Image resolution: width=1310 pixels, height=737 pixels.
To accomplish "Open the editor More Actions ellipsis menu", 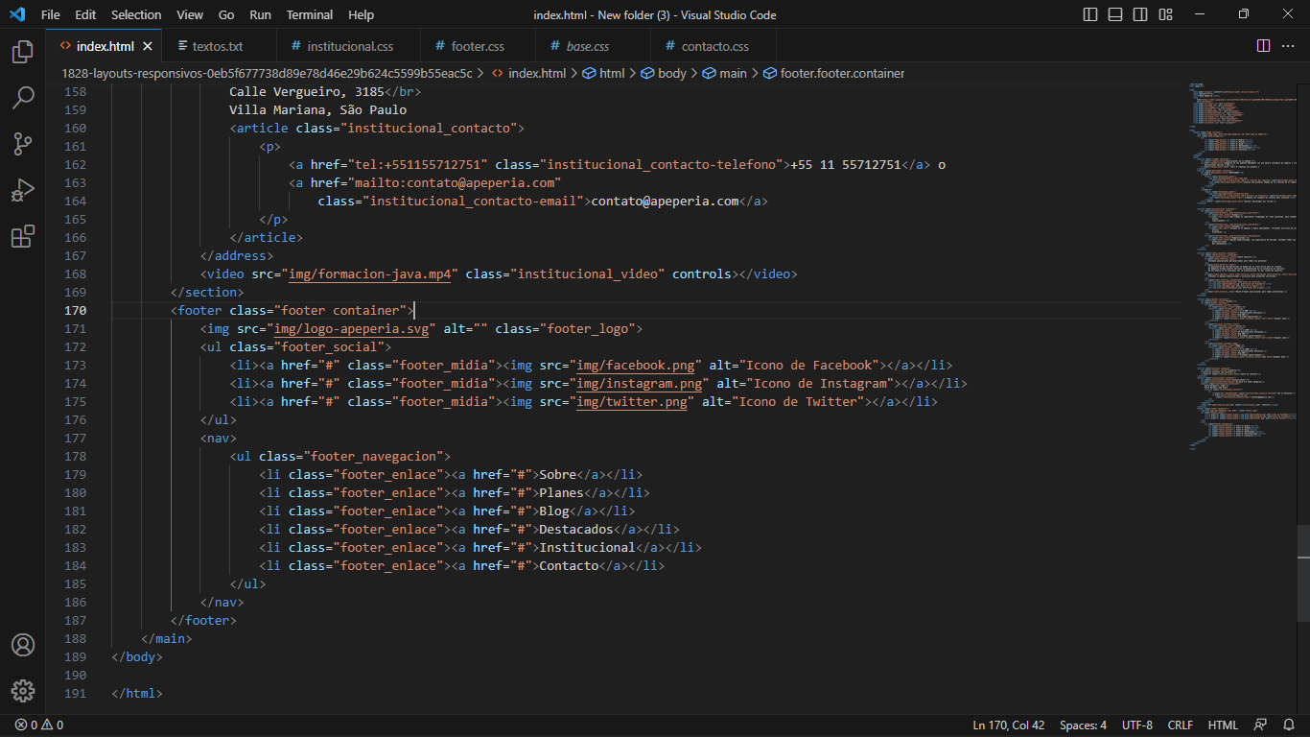I will tap(1288, 46).
